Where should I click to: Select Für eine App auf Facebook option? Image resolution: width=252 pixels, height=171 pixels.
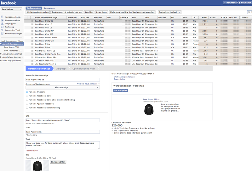point(27,104)
